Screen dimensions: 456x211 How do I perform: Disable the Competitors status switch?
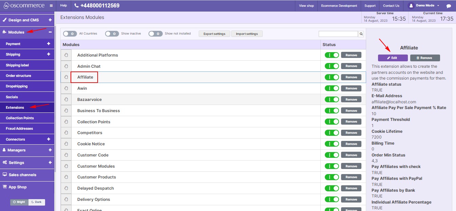pos(332,133)
